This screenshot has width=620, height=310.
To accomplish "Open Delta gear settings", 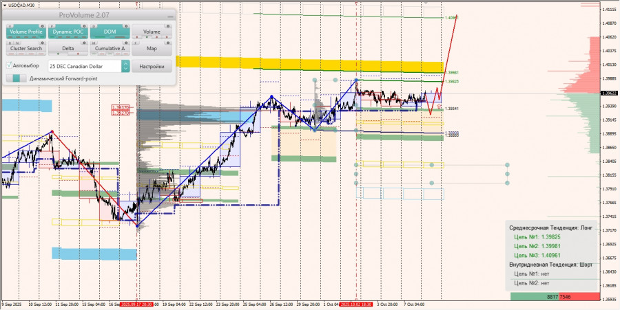I will [84, 43].
